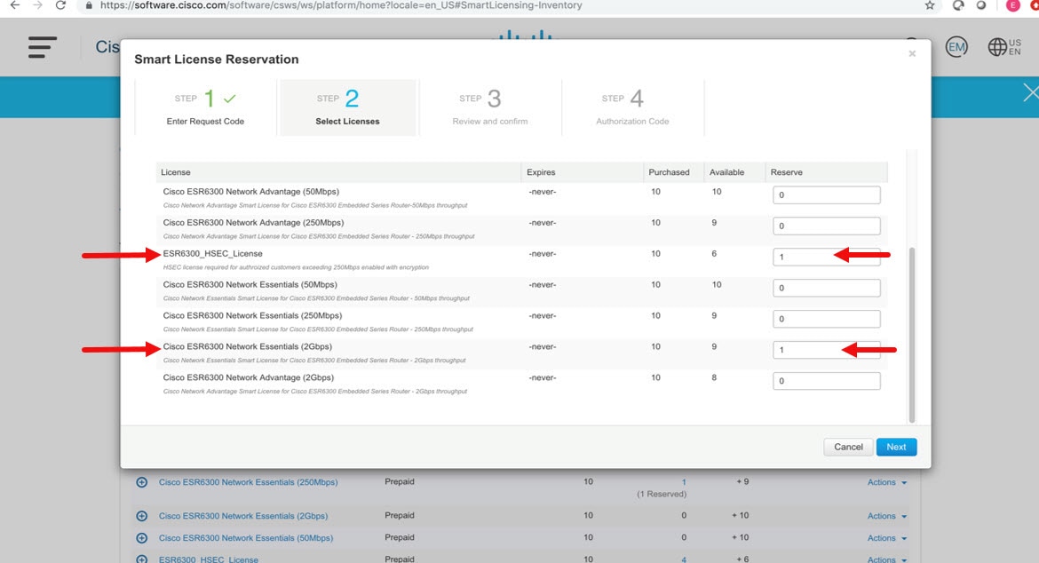Click the EM user profile avatar

pos(956,47)
